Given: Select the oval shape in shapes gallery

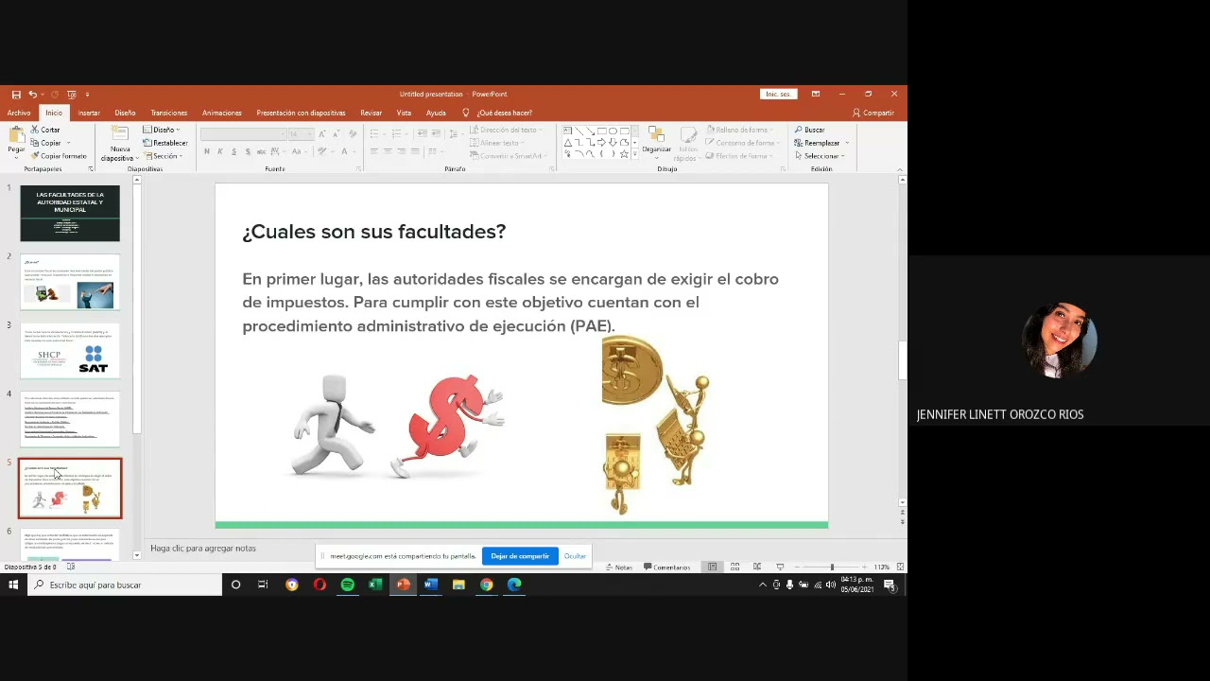Looking at the screenshot, I should coord(613,131).
